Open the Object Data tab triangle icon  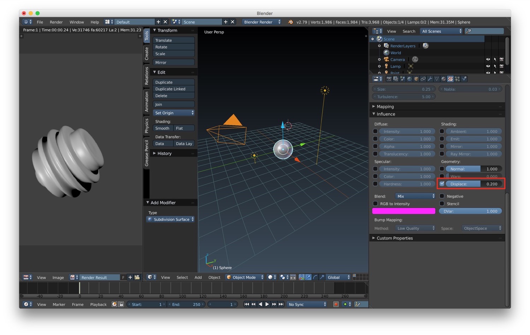(437, 79)
